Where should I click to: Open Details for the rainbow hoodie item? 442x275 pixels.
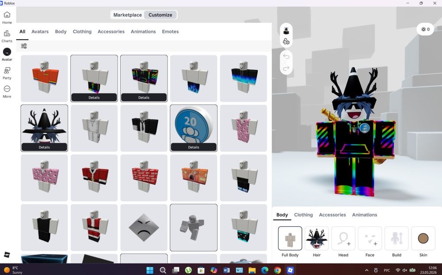pos(144,98)
